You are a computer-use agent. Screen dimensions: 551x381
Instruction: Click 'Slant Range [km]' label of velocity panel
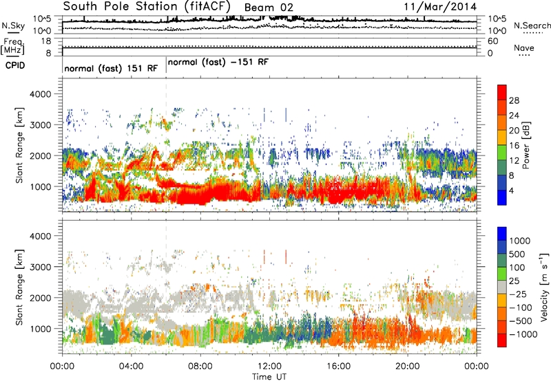pos(19,287)
